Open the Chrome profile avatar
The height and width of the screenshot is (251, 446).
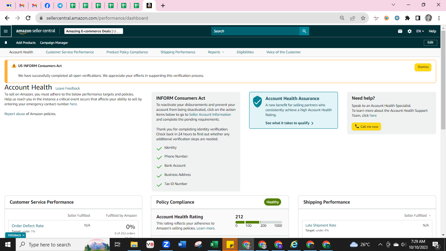(428, 18)
